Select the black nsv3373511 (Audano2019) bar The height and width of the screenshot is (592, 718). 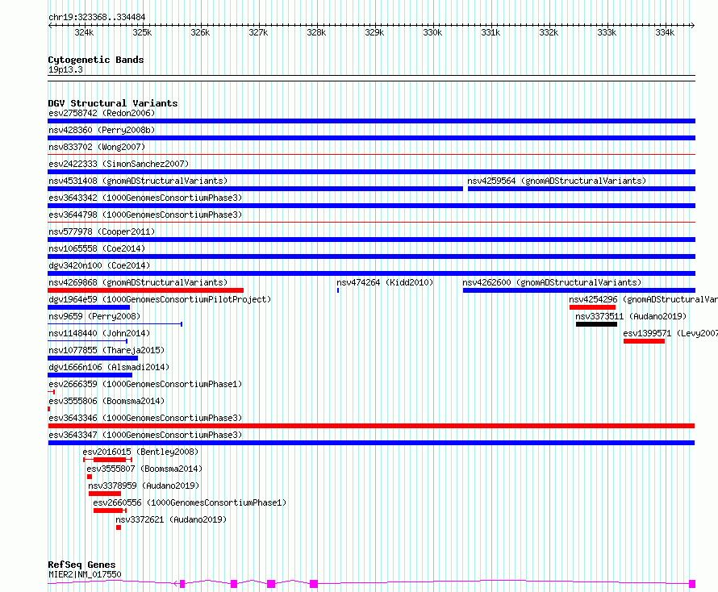pos(596,324)
